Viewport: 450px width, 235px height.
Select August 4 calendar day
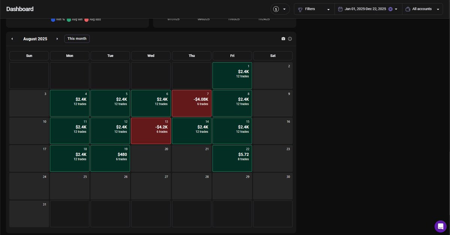point(70,103)
